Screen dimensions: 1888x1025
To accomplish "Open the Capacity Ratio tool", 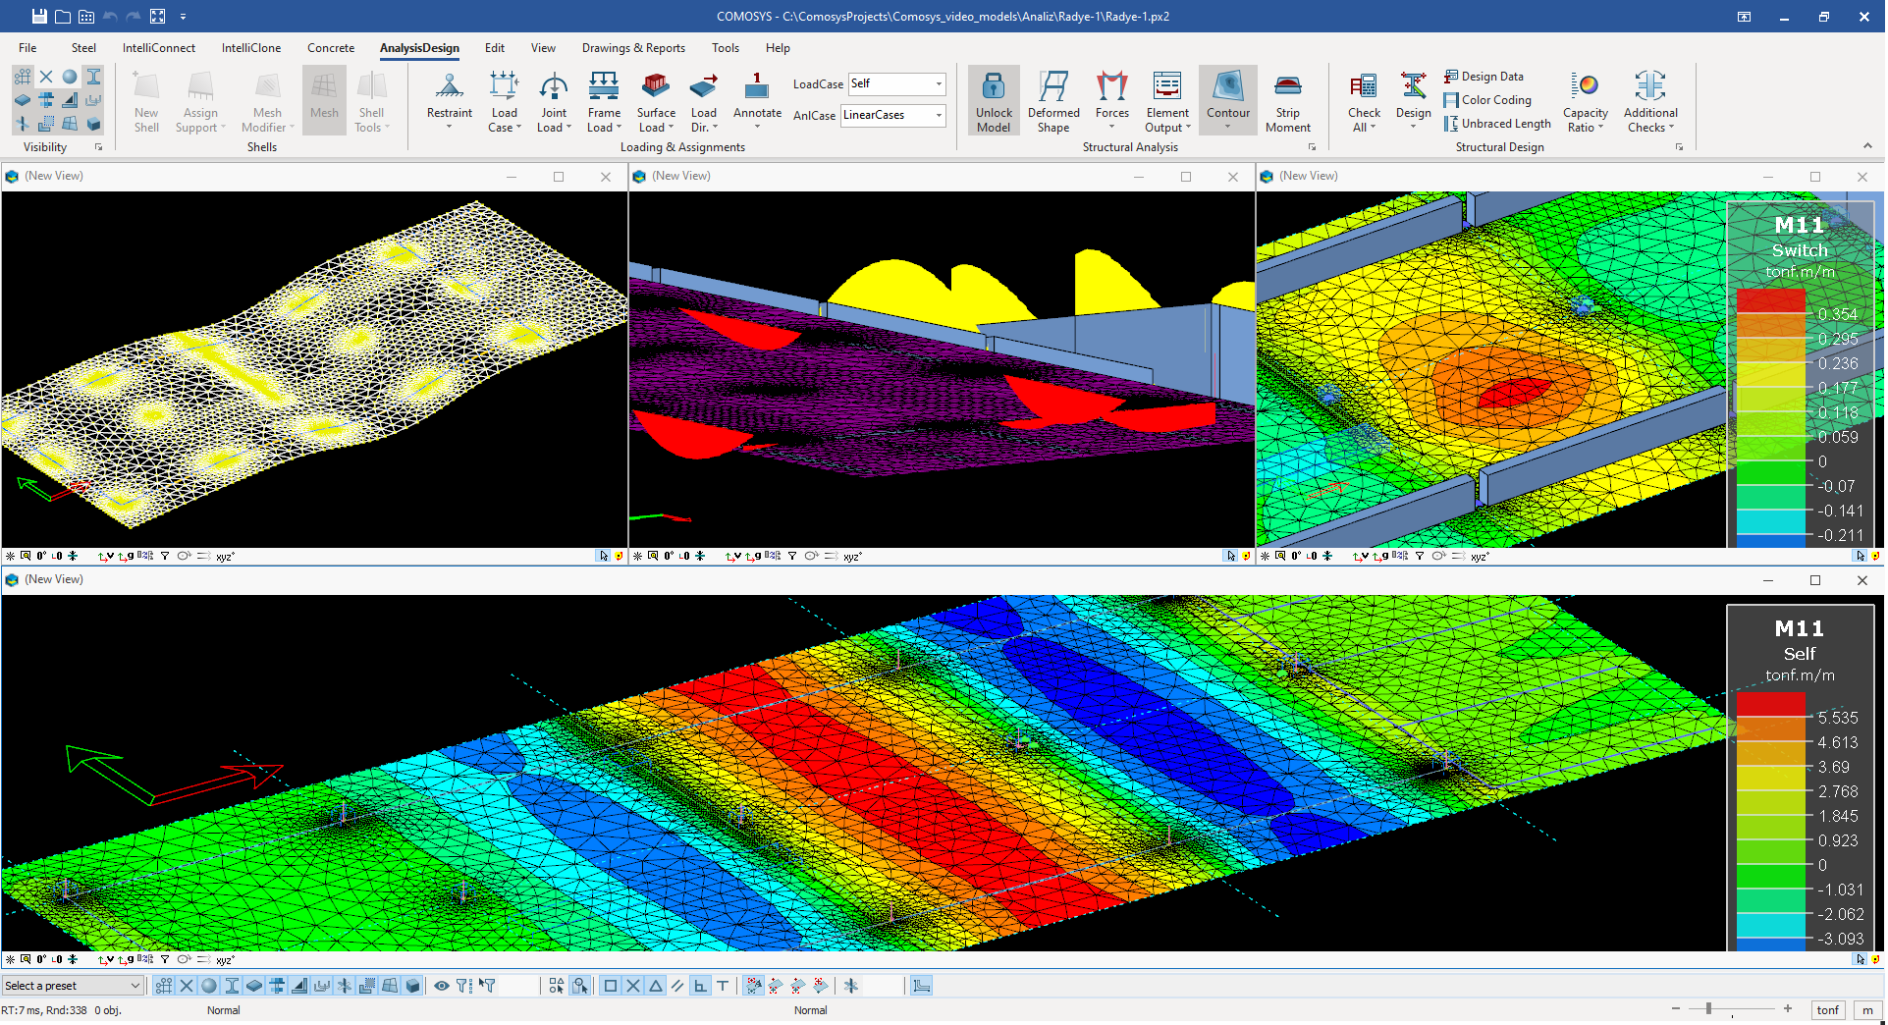I will click(x=1586, y=100).
